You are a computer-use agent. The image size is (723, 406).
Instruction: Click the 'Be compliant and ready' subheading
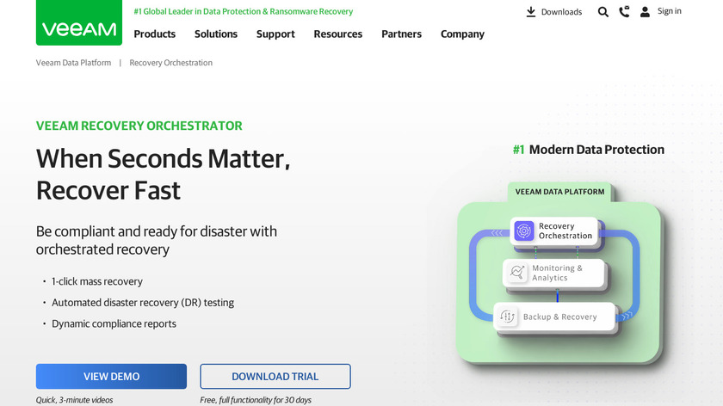157,240
